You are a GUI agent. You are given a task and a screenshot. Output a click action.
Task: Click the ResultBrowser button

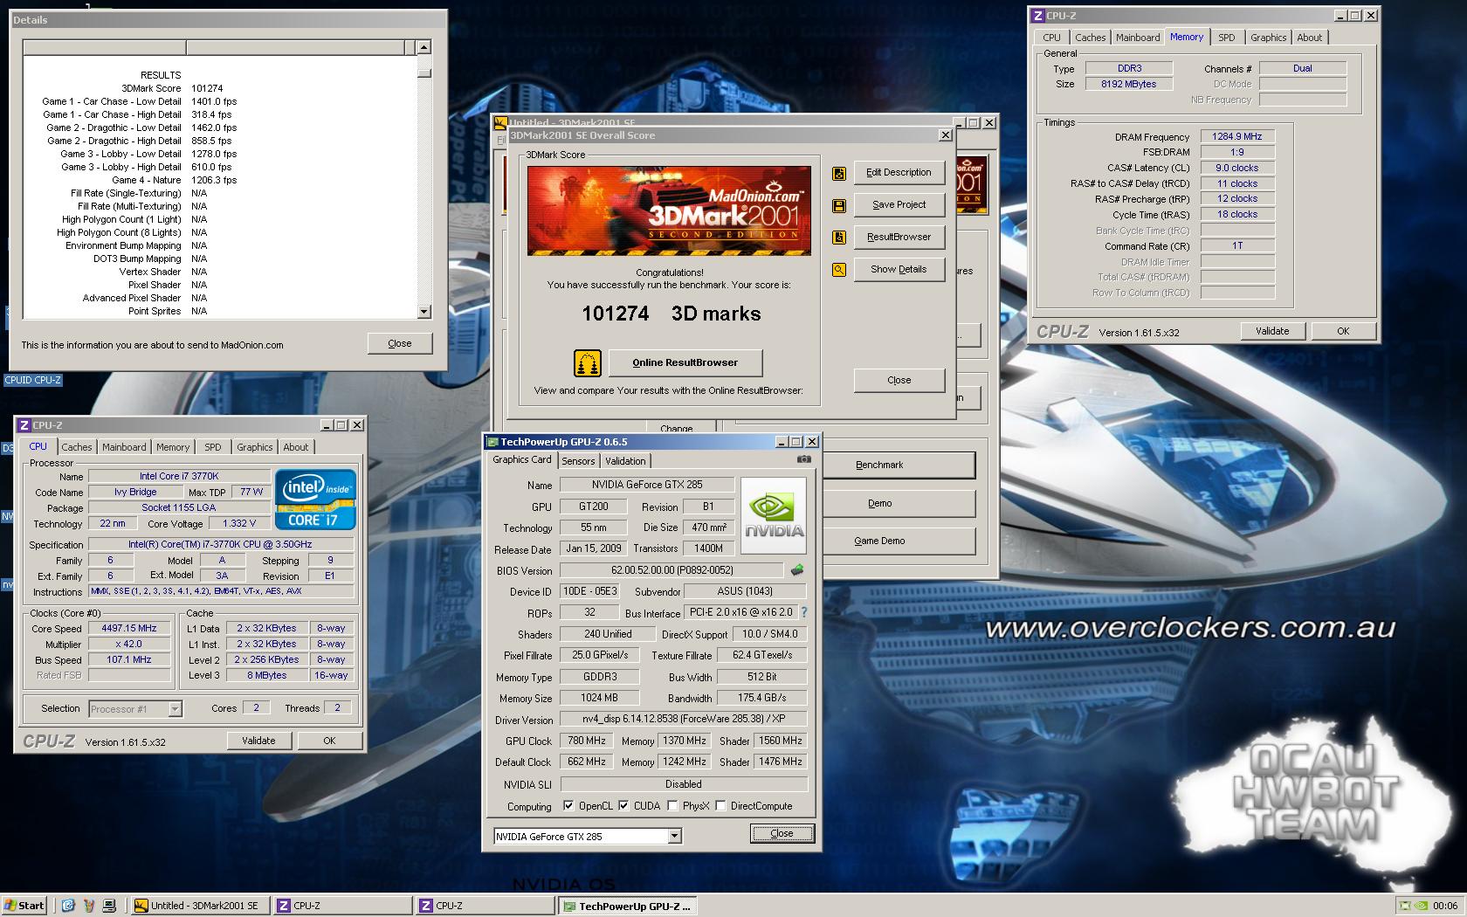click(899, 238)
